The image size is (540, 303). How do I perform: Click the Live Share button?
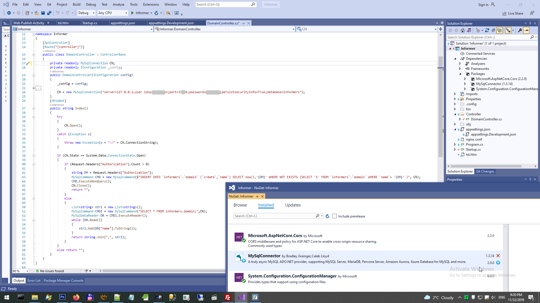[513, 13]
